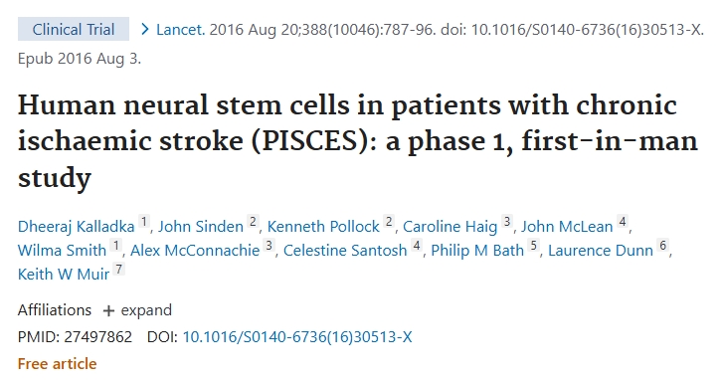Viewport: 723px width, 380px height.
Task: Select author John McLean
Action: coord(567,227)
